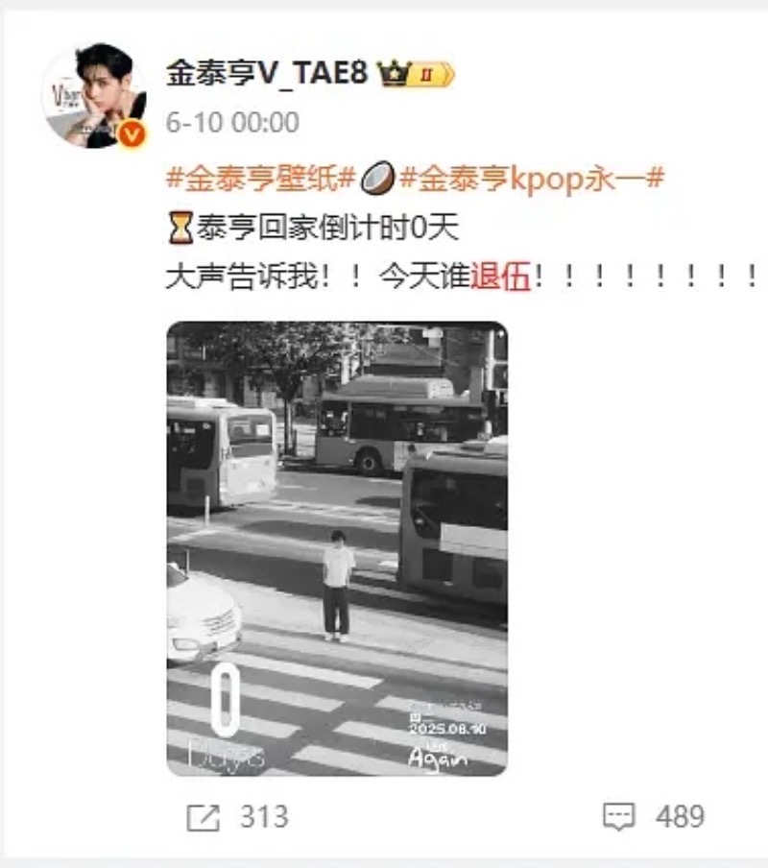This screenshot has height=868, width=768.
Task: Click the countdown text 泰亨回家倒计时0天
Action: point(328,228)
